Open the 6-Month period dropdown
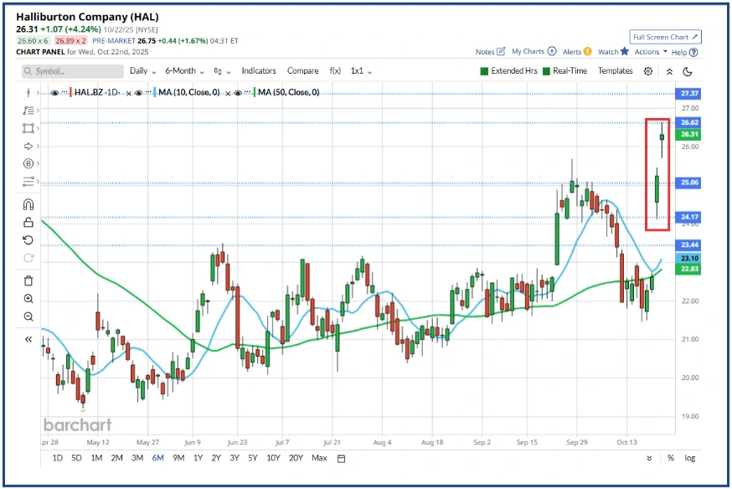 coord(184,71)
